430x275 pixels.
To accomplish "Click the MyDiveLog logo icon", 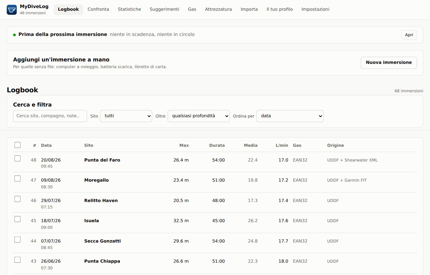I will (12, 10).
